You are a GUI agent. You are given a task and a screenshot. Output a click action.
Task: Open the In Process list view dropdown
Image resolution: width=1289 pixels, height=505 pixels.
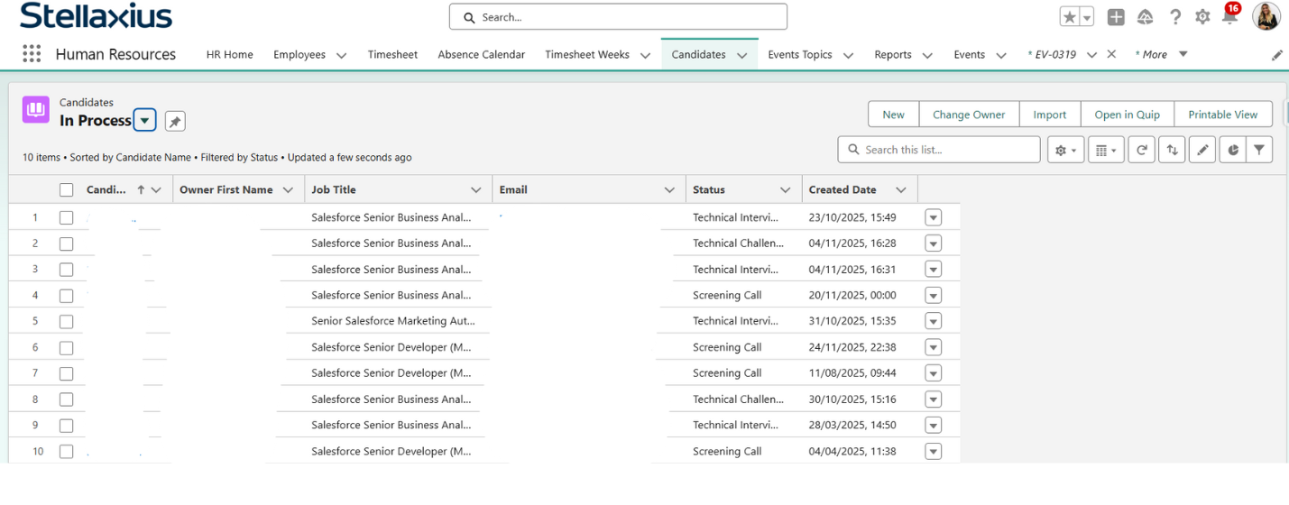tap(144, 121)
